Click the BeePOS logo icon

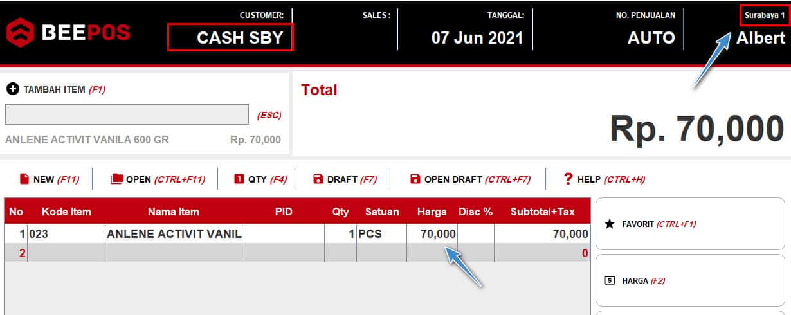point(20,32)
